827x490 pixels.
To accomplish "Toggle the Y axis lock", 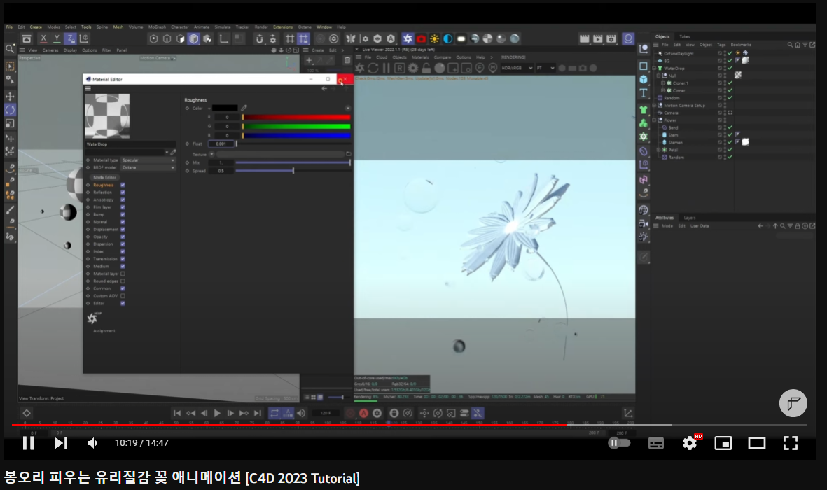I will click(x=57, y=38).
